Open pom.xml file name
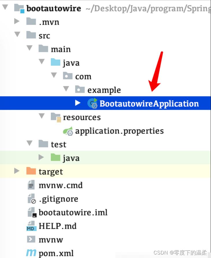Screen dimensions: 211x258 point(56,254)
